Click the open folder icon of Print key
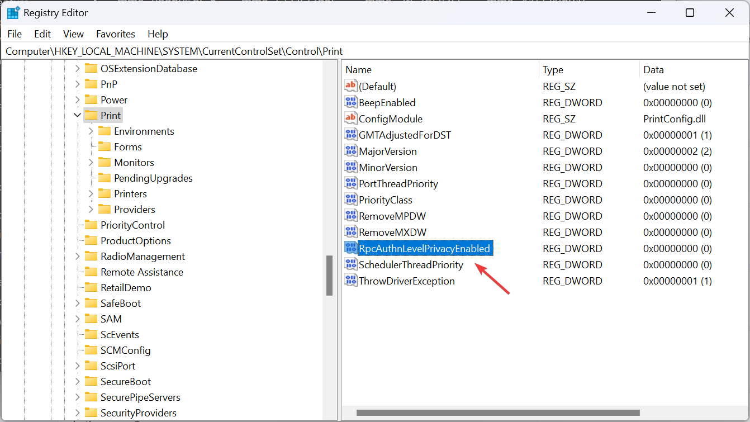 (x=91, y=115)
